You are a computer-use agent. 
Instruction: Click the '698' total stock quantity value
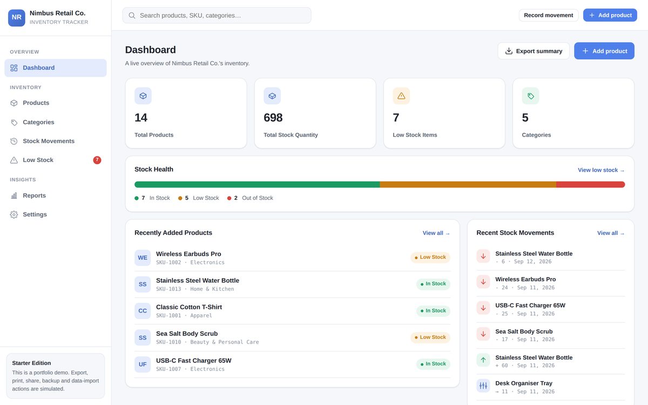[273, 118]
